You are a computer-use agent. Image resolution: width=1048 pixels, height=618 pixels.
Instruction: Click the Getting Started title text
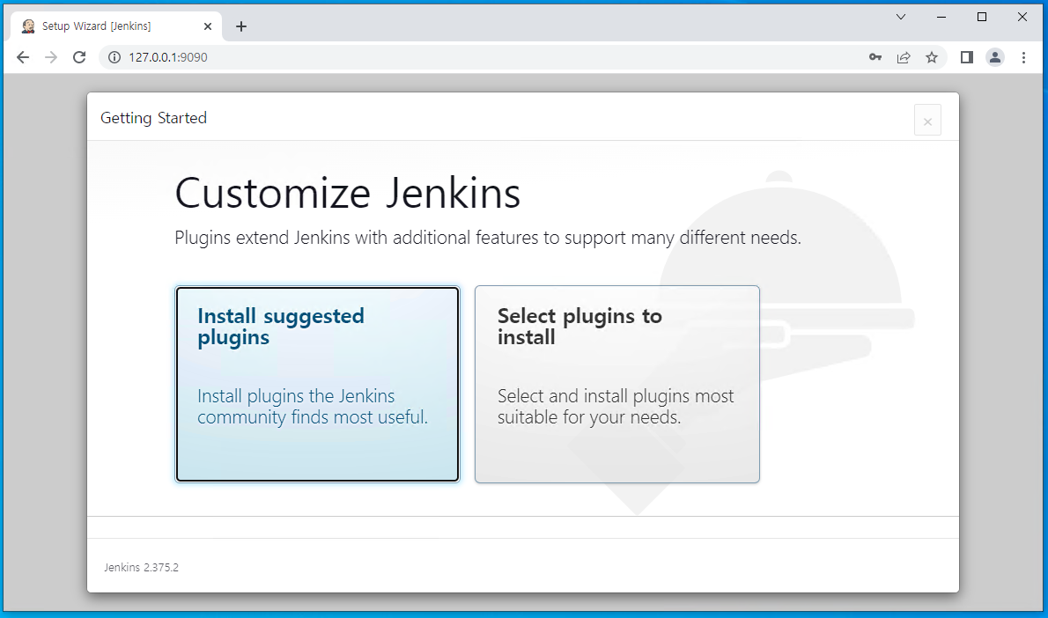tap(154, 118)
